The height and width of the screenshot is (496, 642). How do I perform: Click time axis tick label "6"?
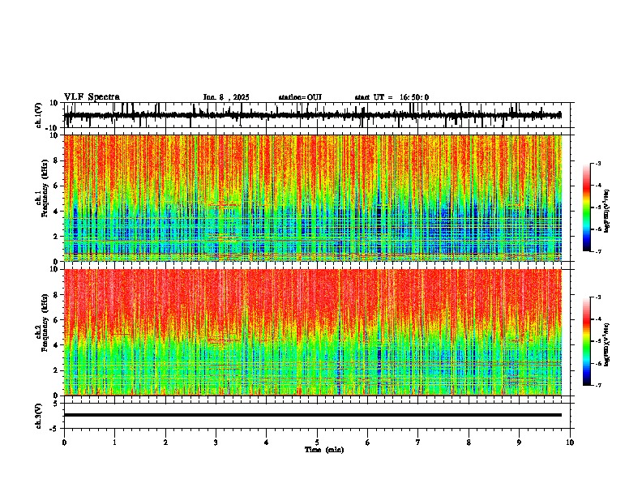click(x=367, y=443)
